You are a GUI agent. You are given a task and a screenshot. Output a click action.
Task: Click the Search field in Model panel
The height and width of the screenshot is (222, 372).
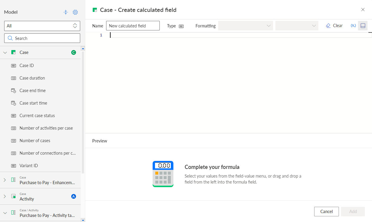[x=42, y=38]
